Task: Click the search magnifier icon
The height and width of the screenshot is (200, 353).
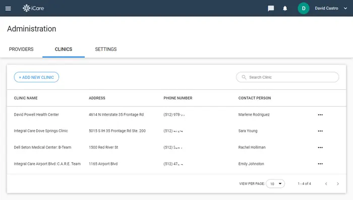Action: click(244, 77)
